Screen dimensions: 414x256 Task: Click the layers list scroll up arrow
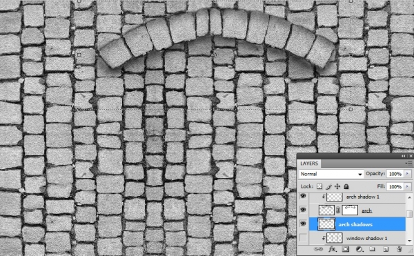[409, 197]
